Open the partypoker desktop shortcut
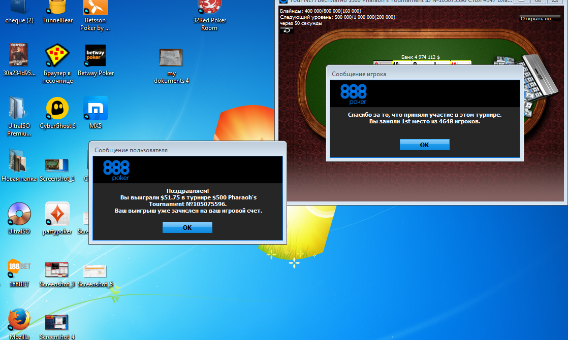The width and height of the screenshot is (568, 340). click(x=57, y=218)
